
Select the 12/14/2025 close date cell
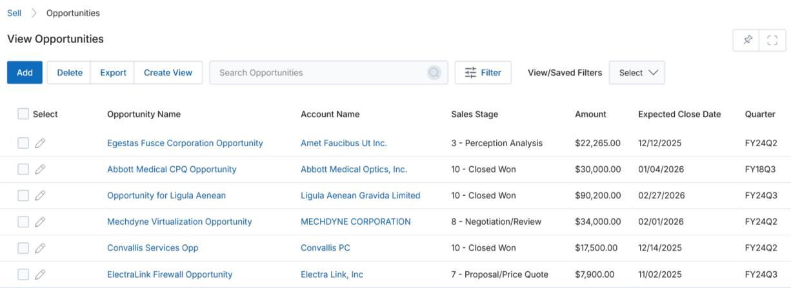pyautogui.click(x=660, y=248)
